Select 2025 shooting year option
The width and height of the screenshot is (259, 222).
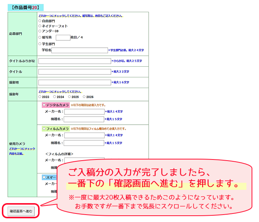70,97
